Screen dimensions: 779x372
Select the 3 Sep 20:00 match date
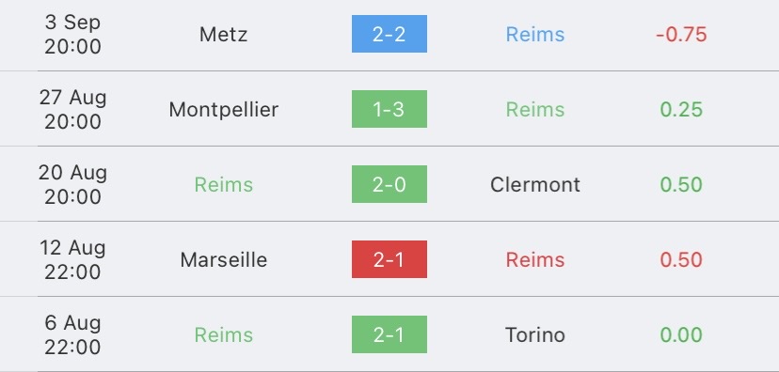click(72, 34)
